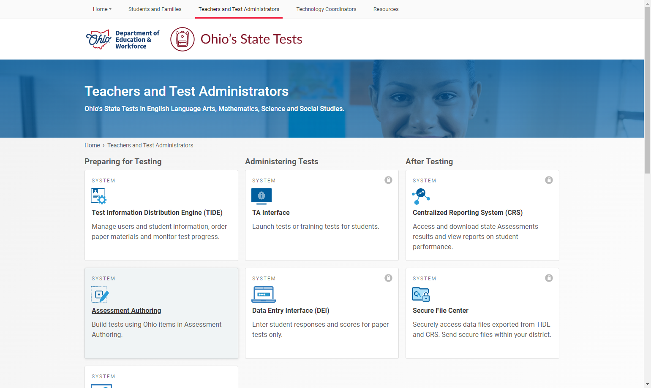This screenshot has width=651, height=388.
Task: Click the Secure File Center folder icon
Action: point(421,294)
